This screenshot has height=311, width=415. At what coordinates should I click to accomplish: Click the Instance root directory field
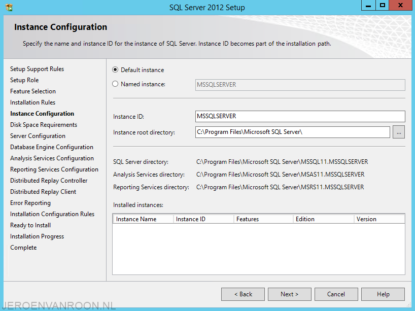coord(292,132)
